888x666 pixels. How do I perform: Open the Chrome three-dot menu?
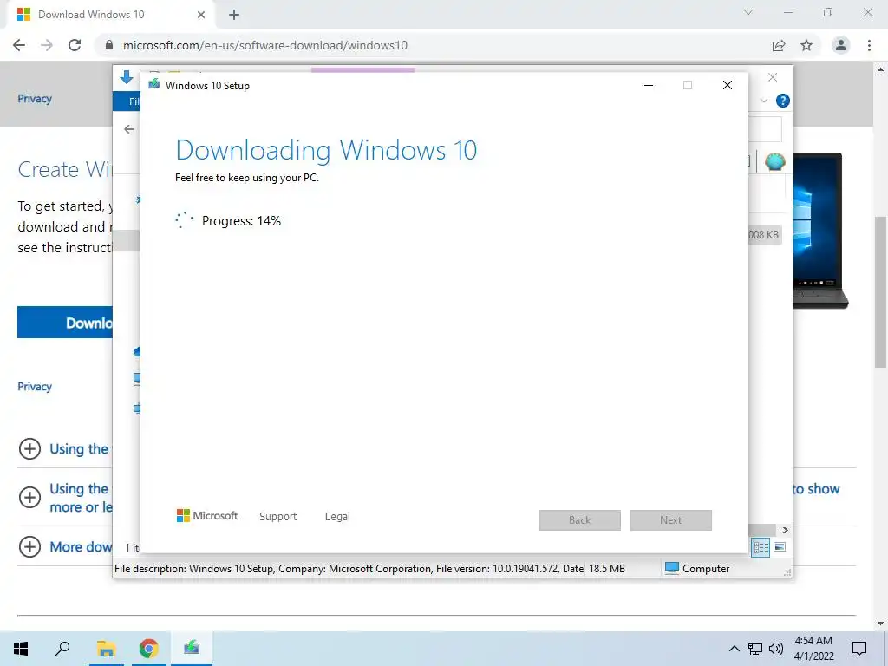869,45
